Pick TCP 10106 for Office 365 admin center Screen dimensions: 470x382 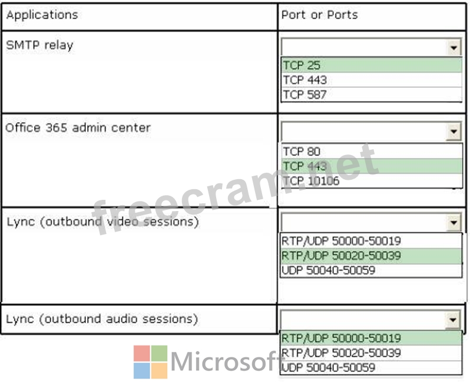click(372, 180)
